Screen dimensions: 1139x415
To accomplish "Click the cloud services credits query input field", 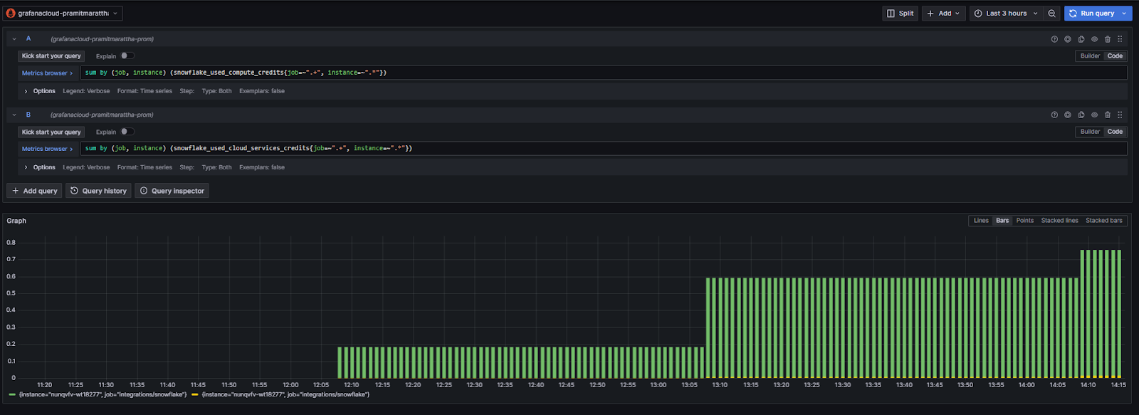I will [604, 149].
